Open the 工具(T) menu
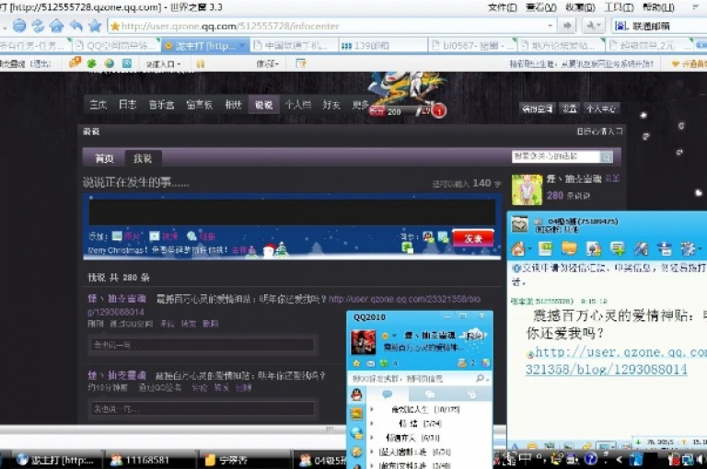The width and height of the screenshot is (707, 469). [x=619, y=7]
